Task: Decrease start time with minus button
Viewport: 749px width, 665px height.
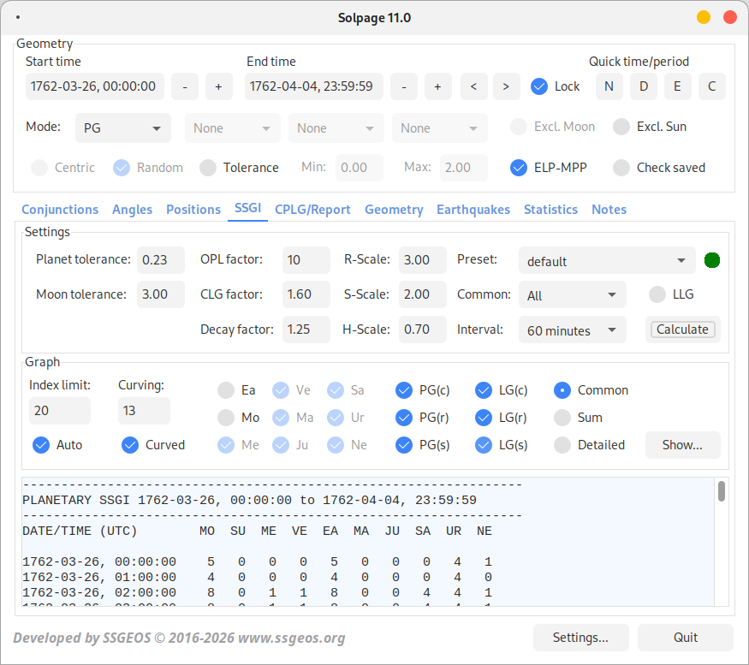Action: point(185,86)
